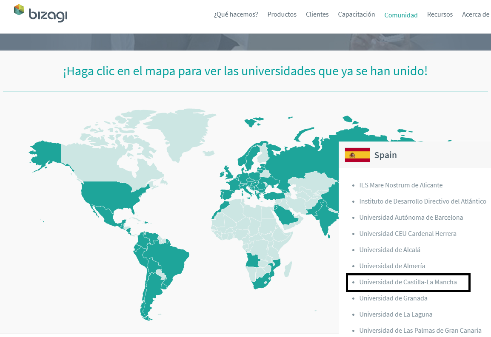Click the Spain country heading

tap(385, 155)
